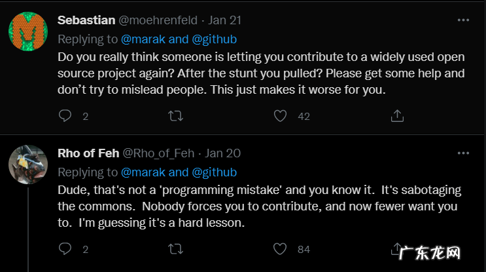Open Sebastian's profile avatar
Viewport: 486px width, 272px height.
(x=27, y=31)
